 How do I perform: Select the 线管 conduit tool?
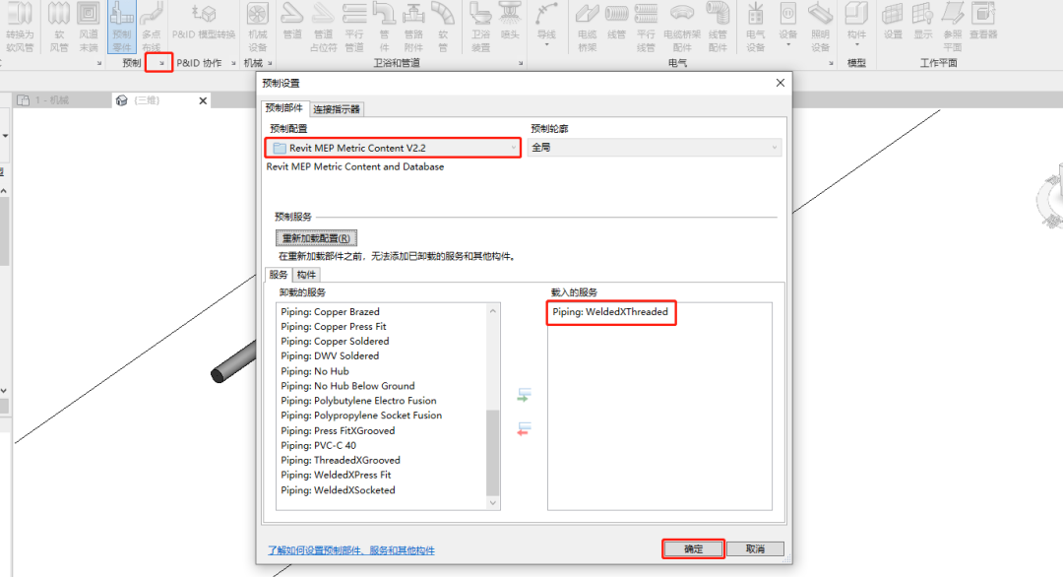[616, 22]
